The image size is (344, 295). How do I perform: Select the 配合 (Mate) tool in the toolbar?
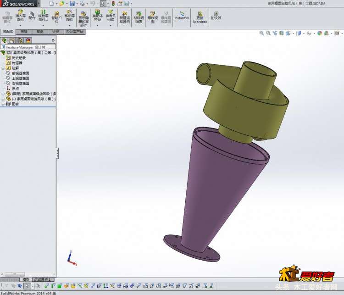coord(32,16)
